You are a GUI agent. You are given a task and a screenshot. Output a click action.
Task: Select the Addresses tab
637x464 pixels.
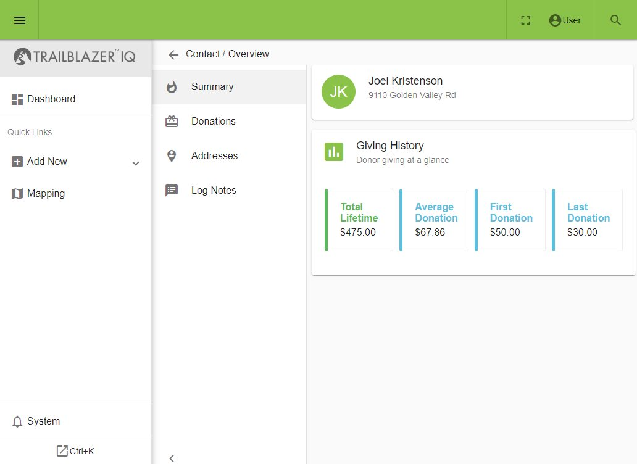229,156
